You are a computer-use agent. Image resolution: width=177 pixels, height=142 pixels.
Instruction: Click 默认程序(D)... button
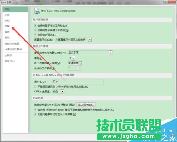[x=86, y=105]
